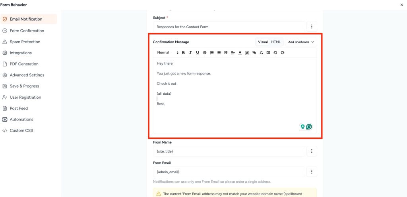
Task: Underline text using editor toolbar
Action: point(198,53)
